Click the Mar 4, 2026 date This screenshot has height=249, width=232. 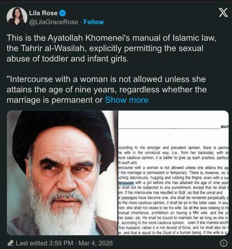pyautogui.click(x=95, y=243)
